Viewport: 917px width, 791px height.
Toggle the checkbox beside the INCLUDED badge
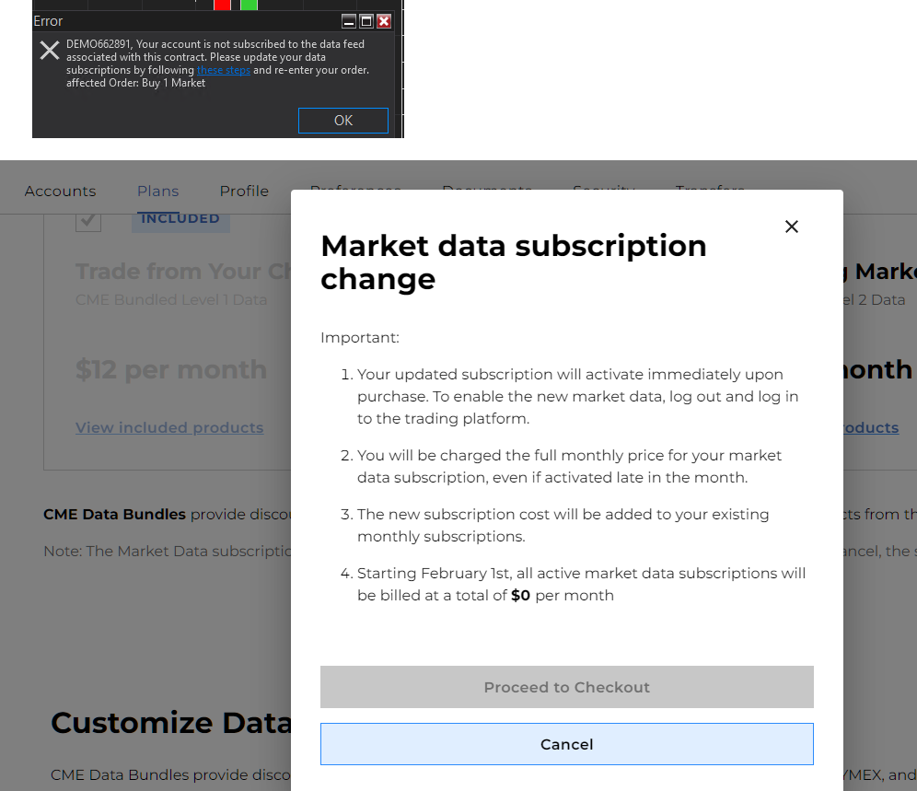(x=88, y=220)
